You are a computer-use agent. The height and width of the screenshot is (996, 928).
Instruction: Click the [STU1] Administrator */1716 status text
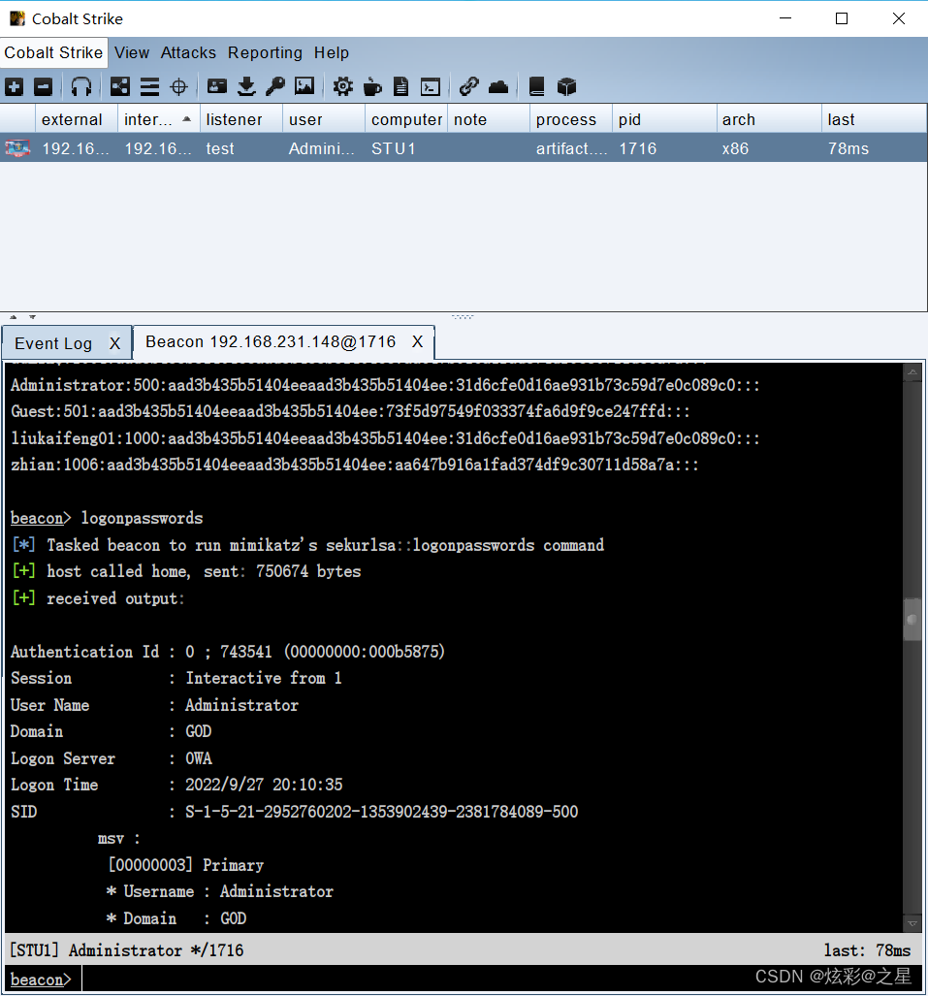click(x=126, y=950)
